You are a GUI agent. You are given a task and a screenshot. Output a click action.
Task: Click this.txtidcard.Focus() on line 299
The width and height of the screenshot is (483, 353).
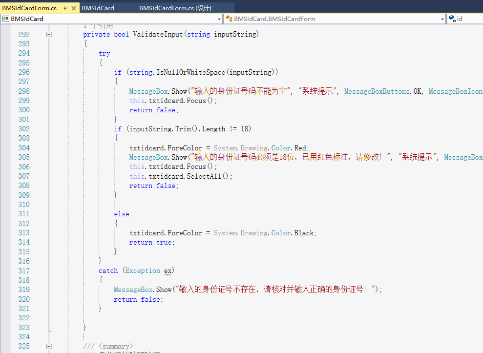(x=173, y=101)
